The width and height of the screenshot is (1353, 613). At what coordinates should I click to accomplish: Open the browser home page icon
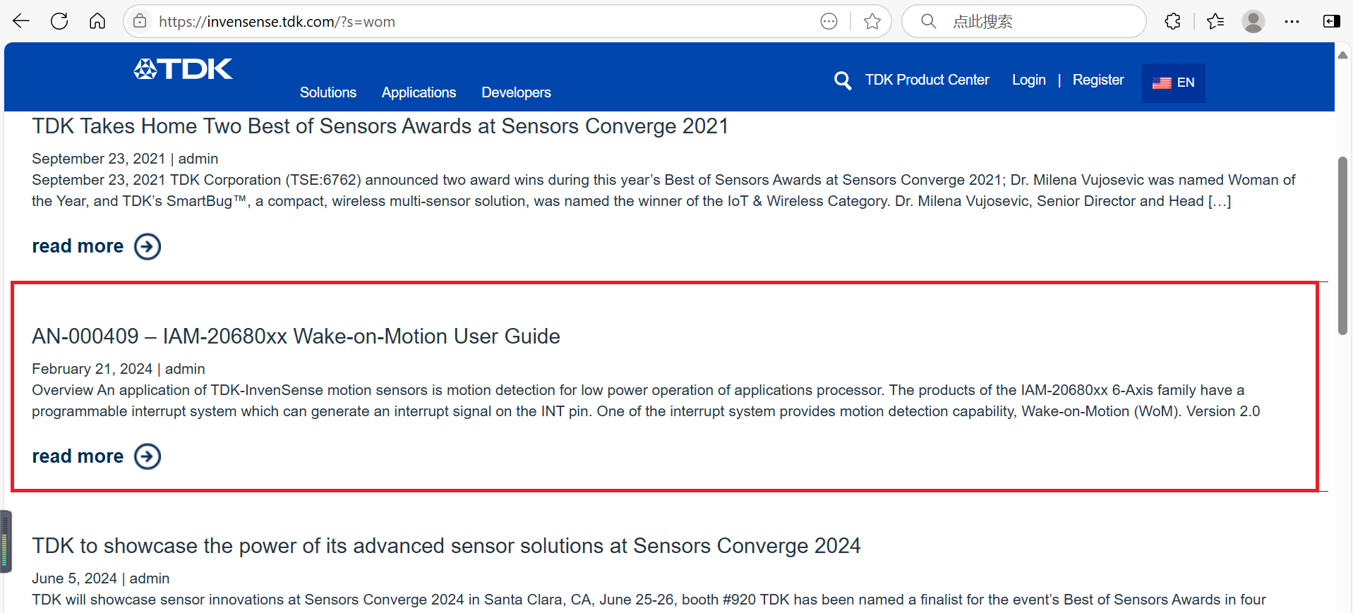click(97, 21)
